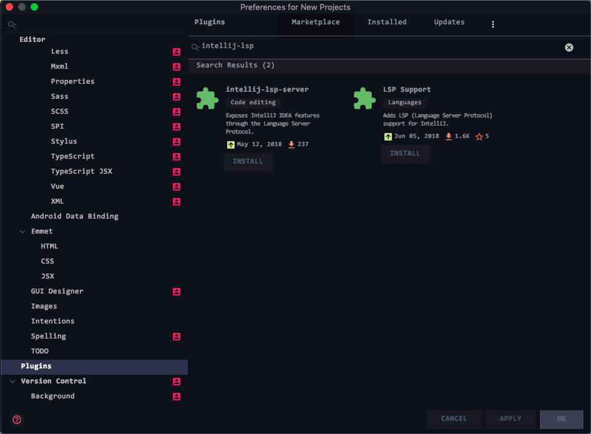591x434 pixels.
Task: Click the TypeScript JSX row project-level icon
Action: click(177, 172)
